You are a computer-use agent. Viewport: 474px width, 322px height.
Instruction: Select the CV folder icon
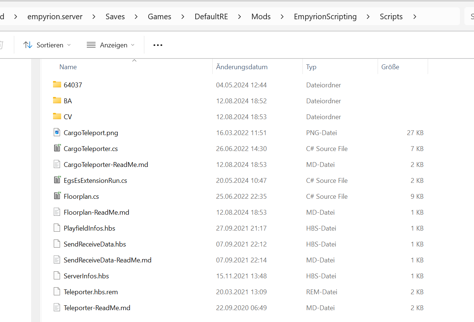pos(57,117)
